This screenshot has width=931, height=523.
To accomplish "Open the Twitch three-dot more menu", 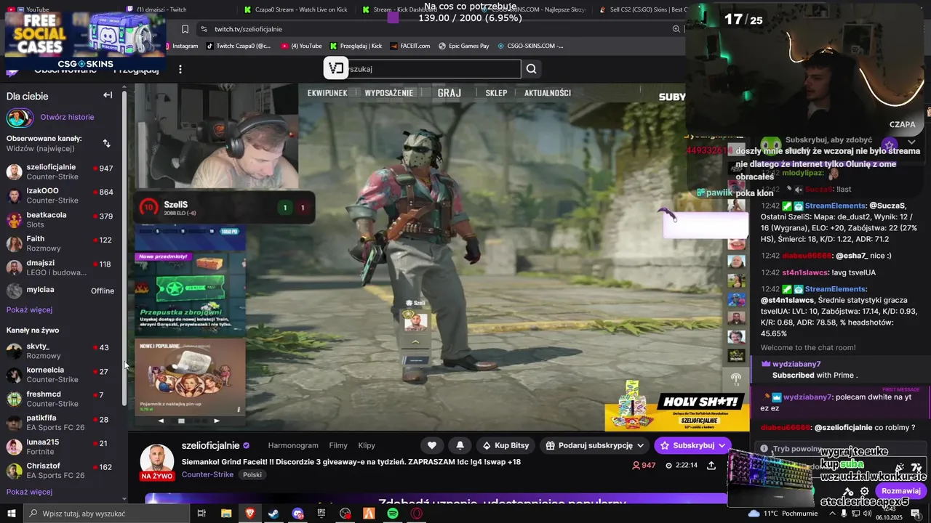I will pyautogui.click(x=180, y=69).
